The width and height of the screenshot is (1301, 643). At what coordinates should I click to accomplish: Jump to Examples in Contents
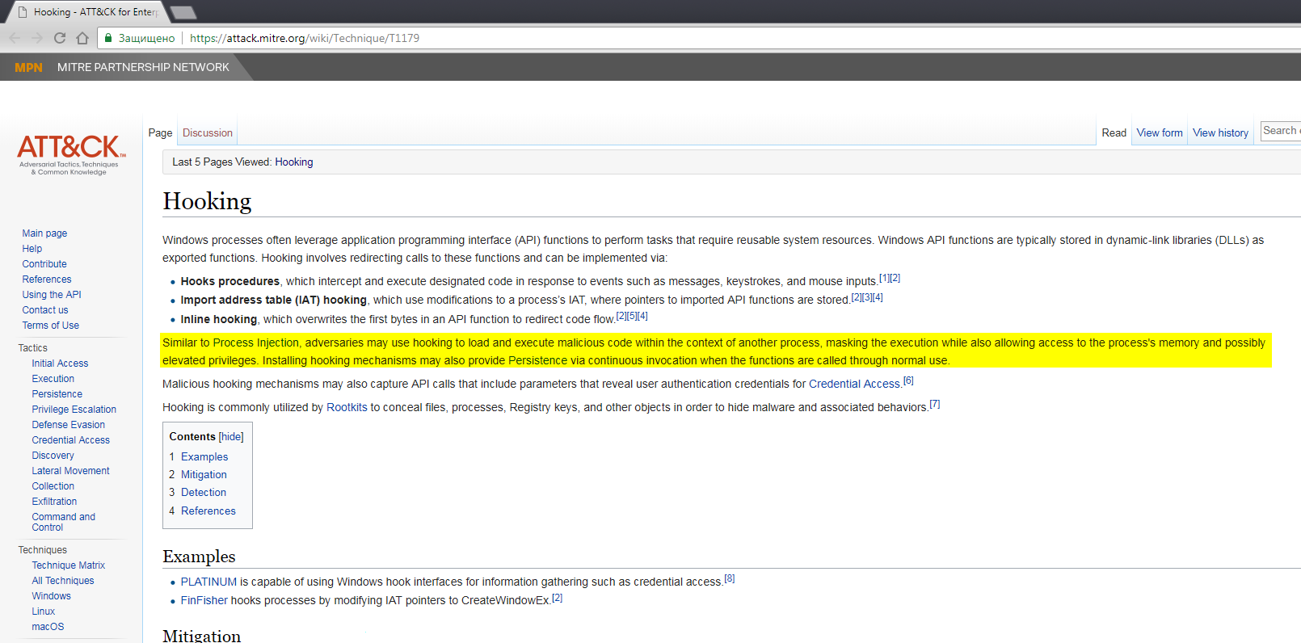(x=204, y=457)
